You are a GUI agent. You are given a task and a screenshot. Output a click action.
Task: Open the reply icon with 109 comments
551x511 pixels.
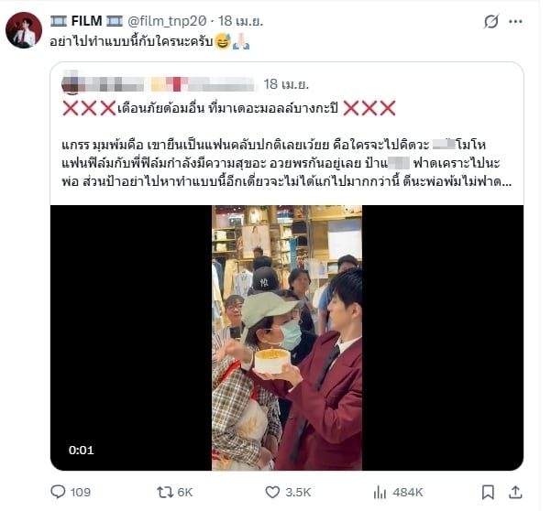tap(59, 492)
